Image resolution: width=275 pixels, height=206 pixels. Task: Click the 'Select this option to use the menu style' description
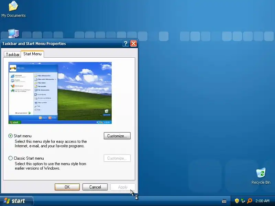pos(50,166)
